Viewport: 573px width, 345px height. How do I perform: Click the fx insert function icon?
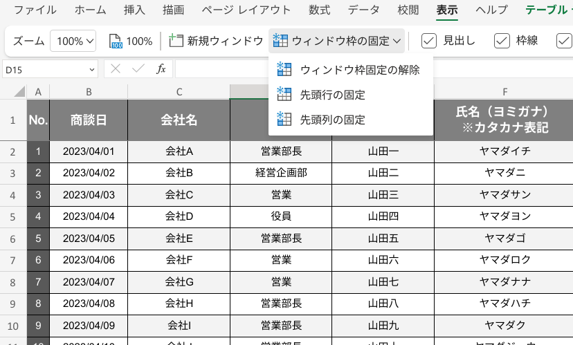coord(161,68)
